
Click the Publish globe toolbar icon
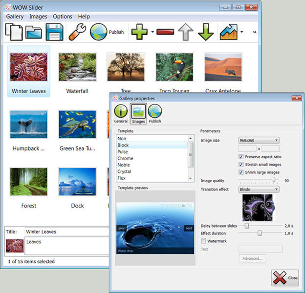(98, 32)
